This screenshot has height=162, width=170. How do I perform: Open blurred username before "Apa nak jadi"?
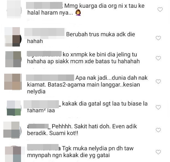(x=50, y=78)
